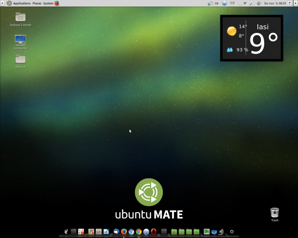Hide panel using the right arrow button
The image size is (298, 238).
pyautogui.click(x=296, y=3)
